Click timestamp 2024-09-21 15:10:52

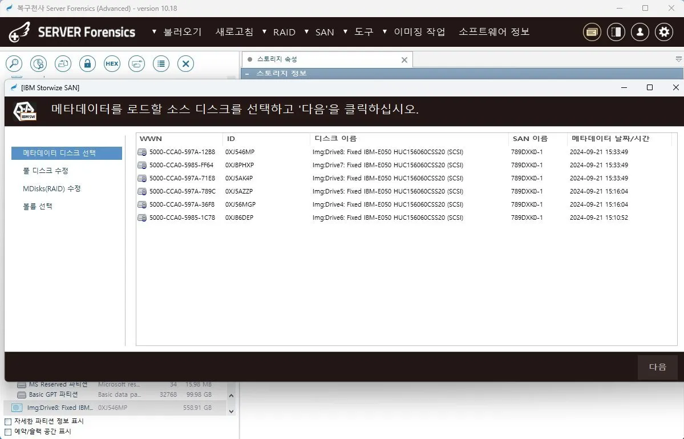click(x=599, y=218)
